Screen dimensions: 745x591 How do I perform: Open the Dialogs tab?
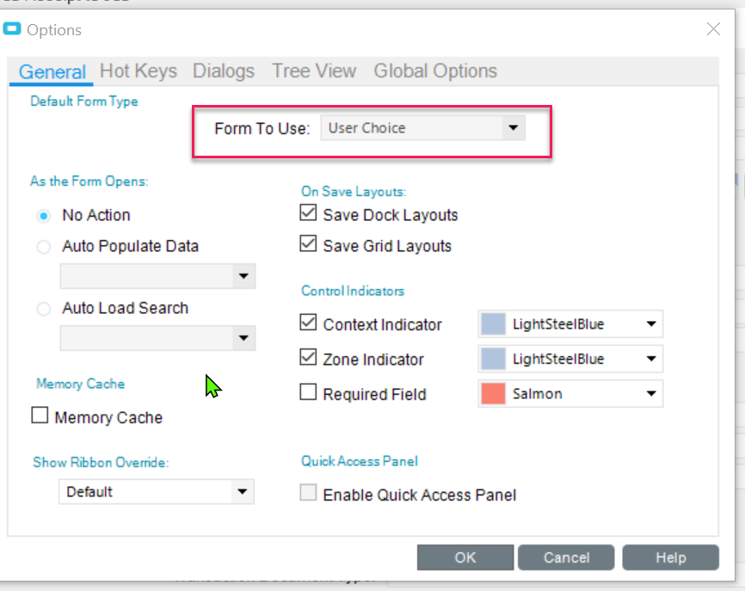(224, 71)
